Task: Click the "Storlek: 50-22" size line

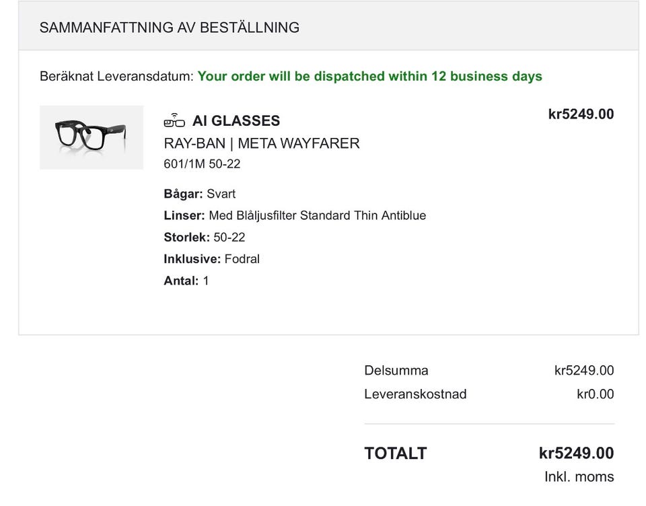Action: click(x=204, y=237)
